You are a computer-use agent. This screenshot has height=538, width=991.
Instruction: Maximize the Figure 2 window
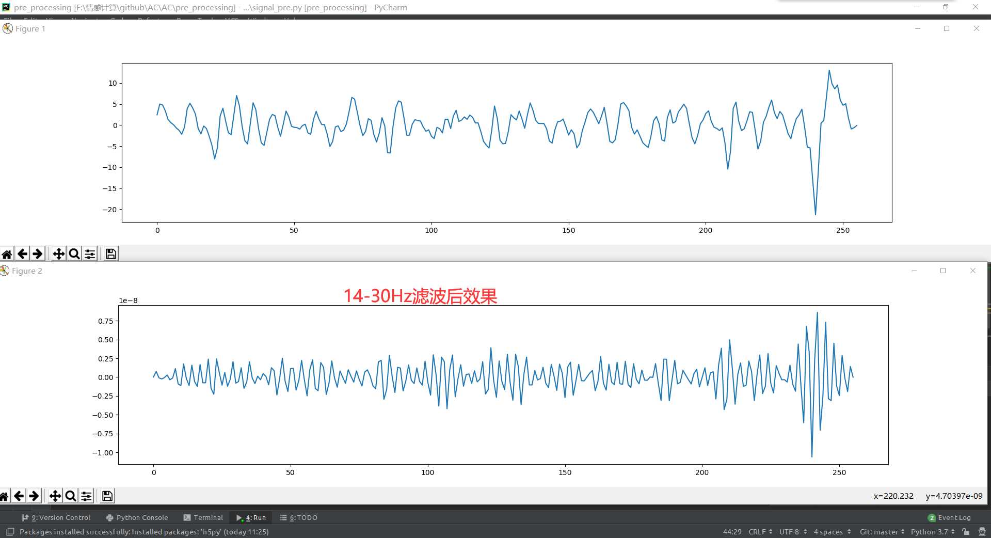943,271
